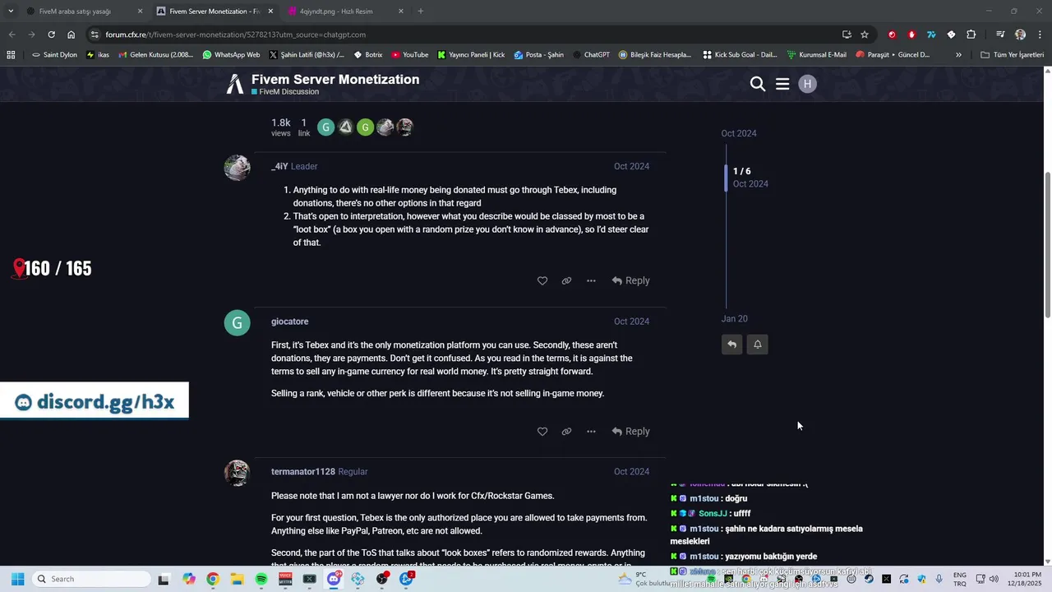1052x592 pixels.
Task: Open the forum hamburger menu
Action: tap(782, 84)
